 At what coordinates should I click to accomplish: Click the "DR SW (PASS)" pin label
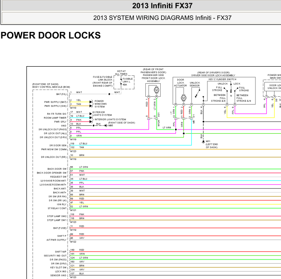coord(58,260)
